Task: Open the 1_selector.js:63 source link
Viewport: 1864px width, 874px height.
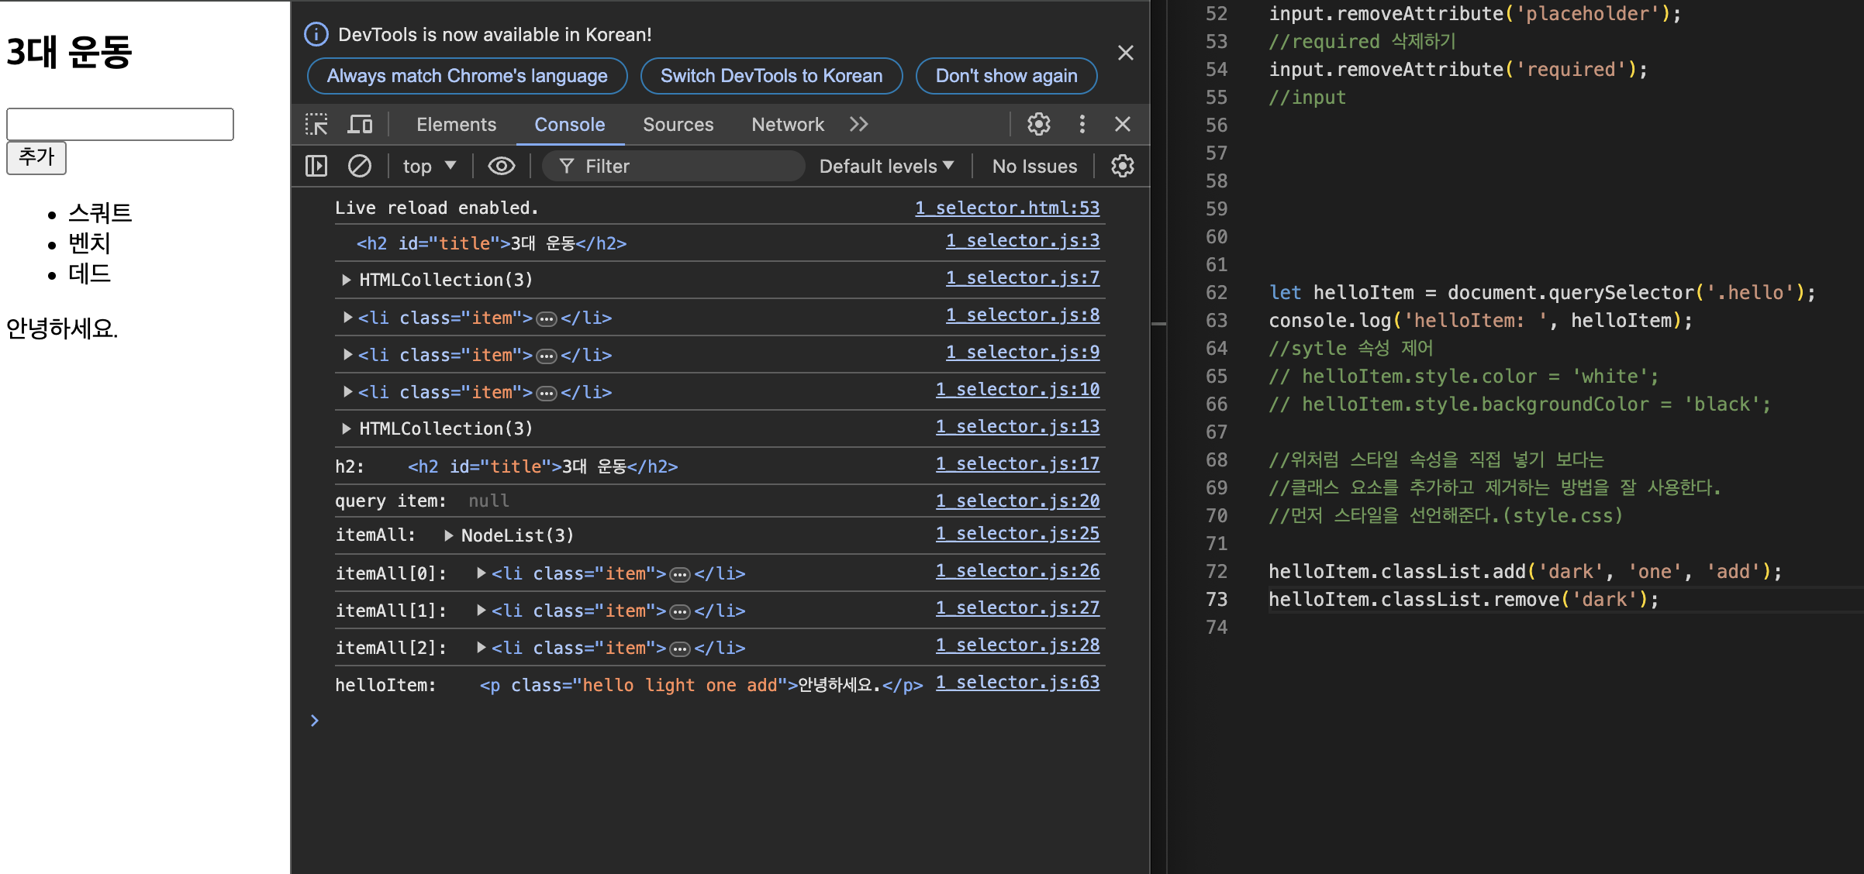Action: tap(1017, 683)
